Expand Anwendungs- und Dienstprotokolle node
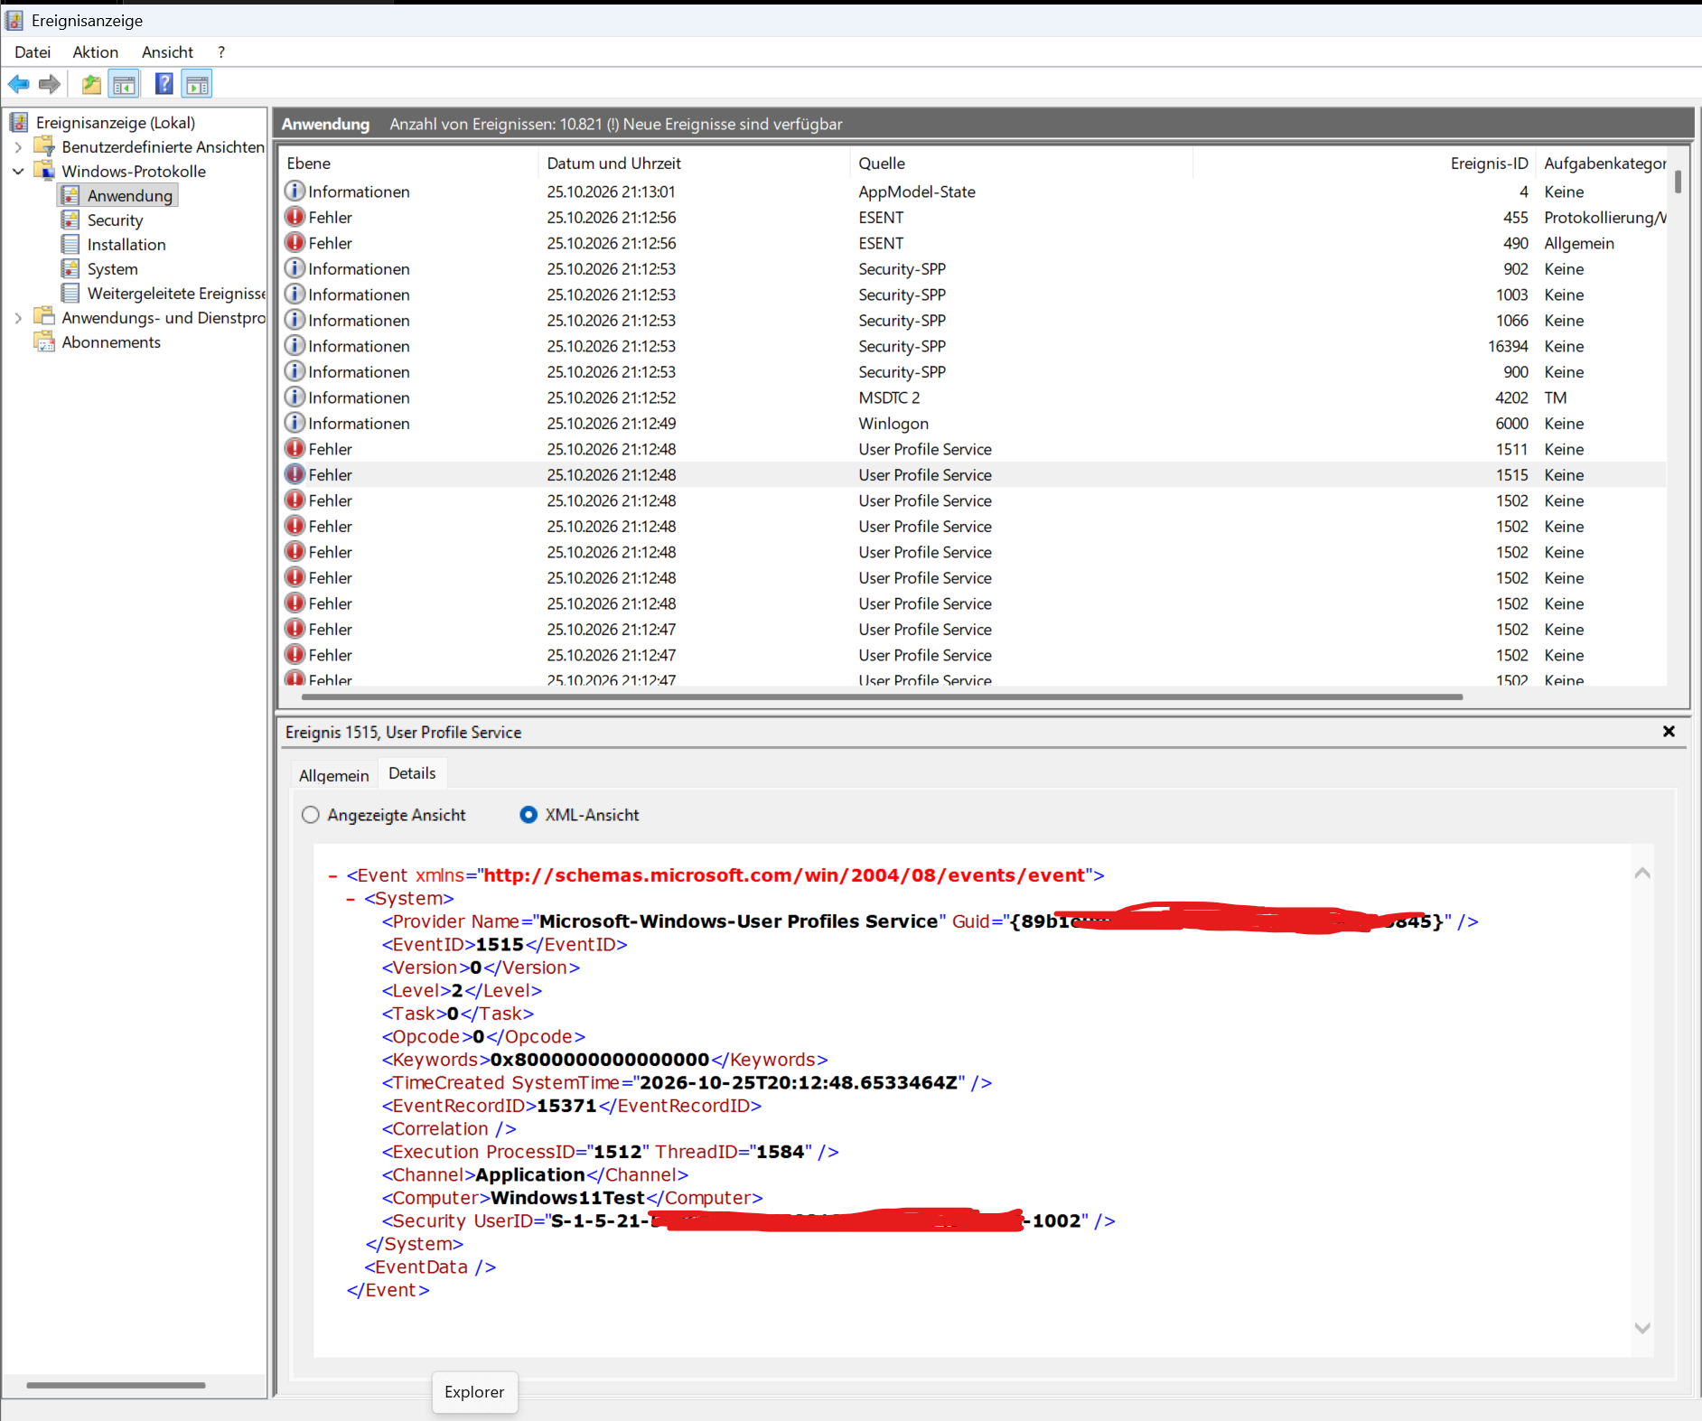 [18, 318]
